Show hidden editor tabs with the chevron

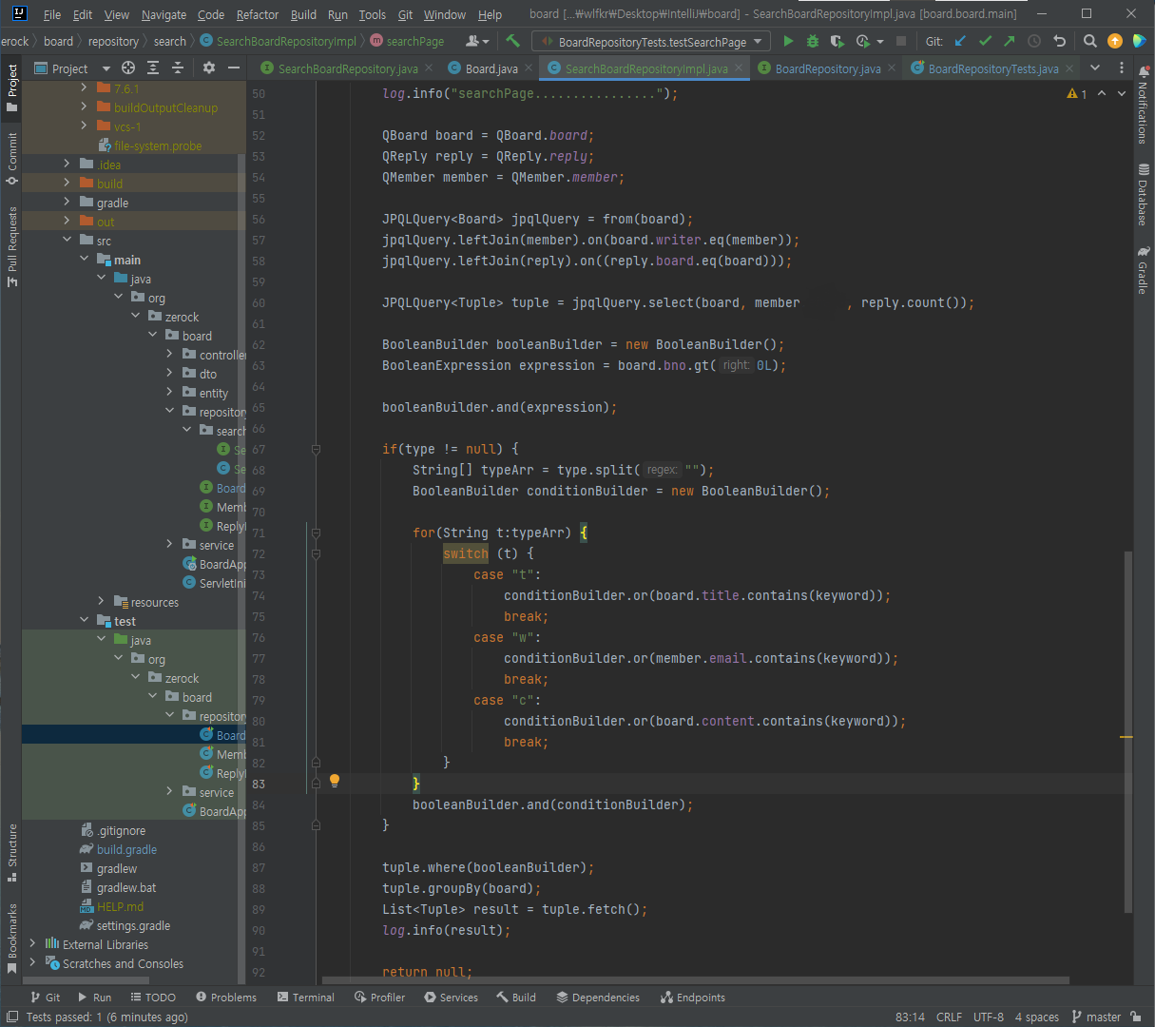[1095, 68]
